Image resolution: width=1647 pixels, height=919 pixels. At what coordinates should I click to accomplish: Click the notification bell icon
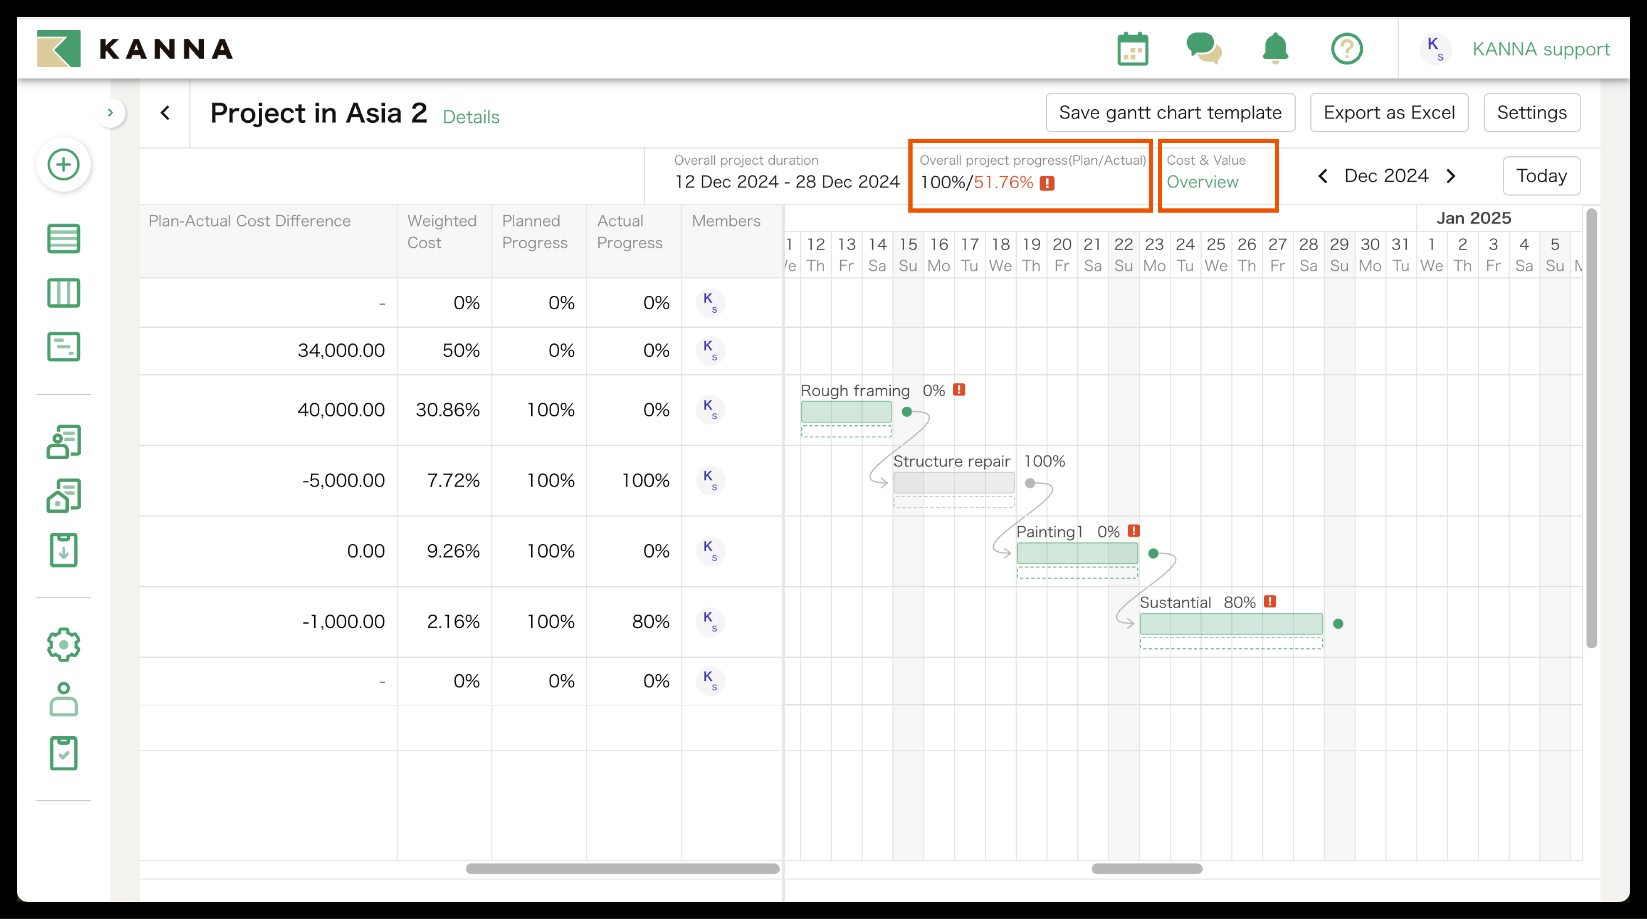(x=1275, y=49)
